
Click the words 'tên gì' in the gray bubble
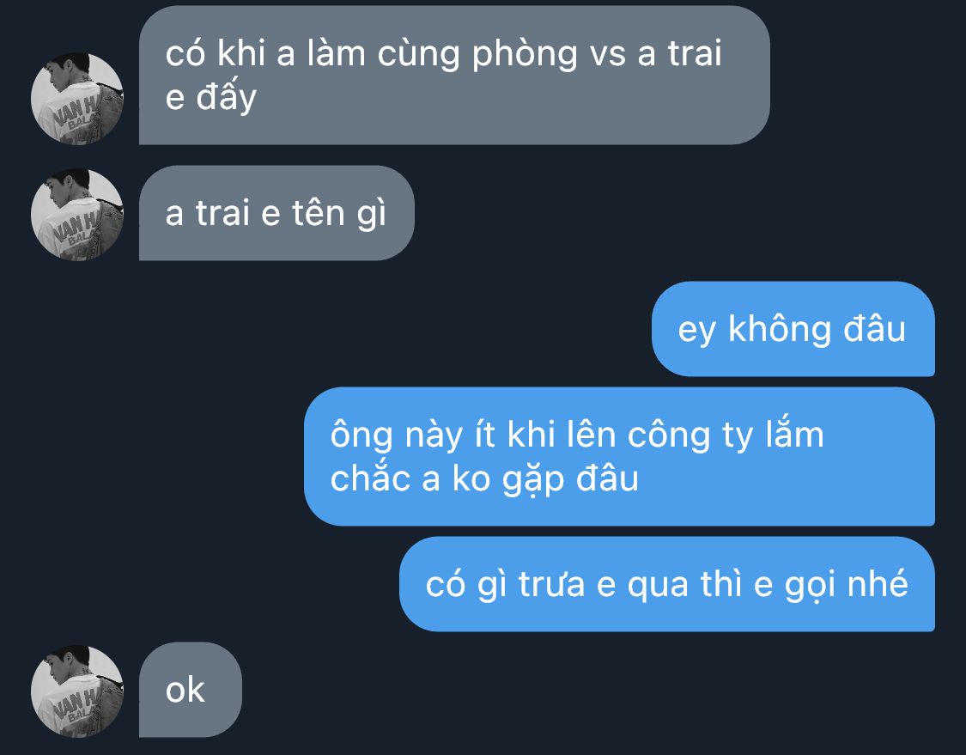(339, 215)
